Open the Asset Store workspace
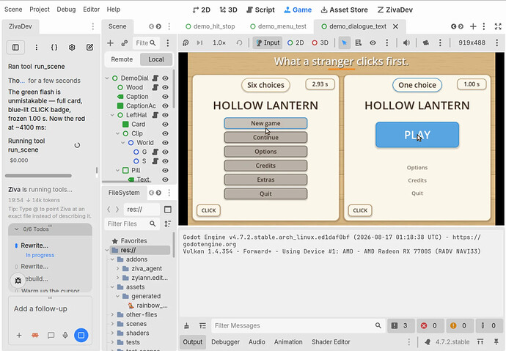The image size is (506, 351). [x=345, y=10]
